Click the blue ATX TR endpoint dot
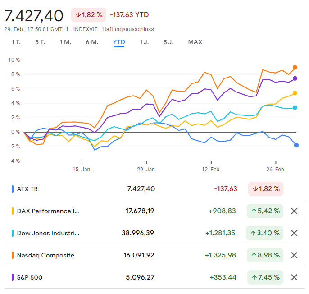 click(296, 145)
